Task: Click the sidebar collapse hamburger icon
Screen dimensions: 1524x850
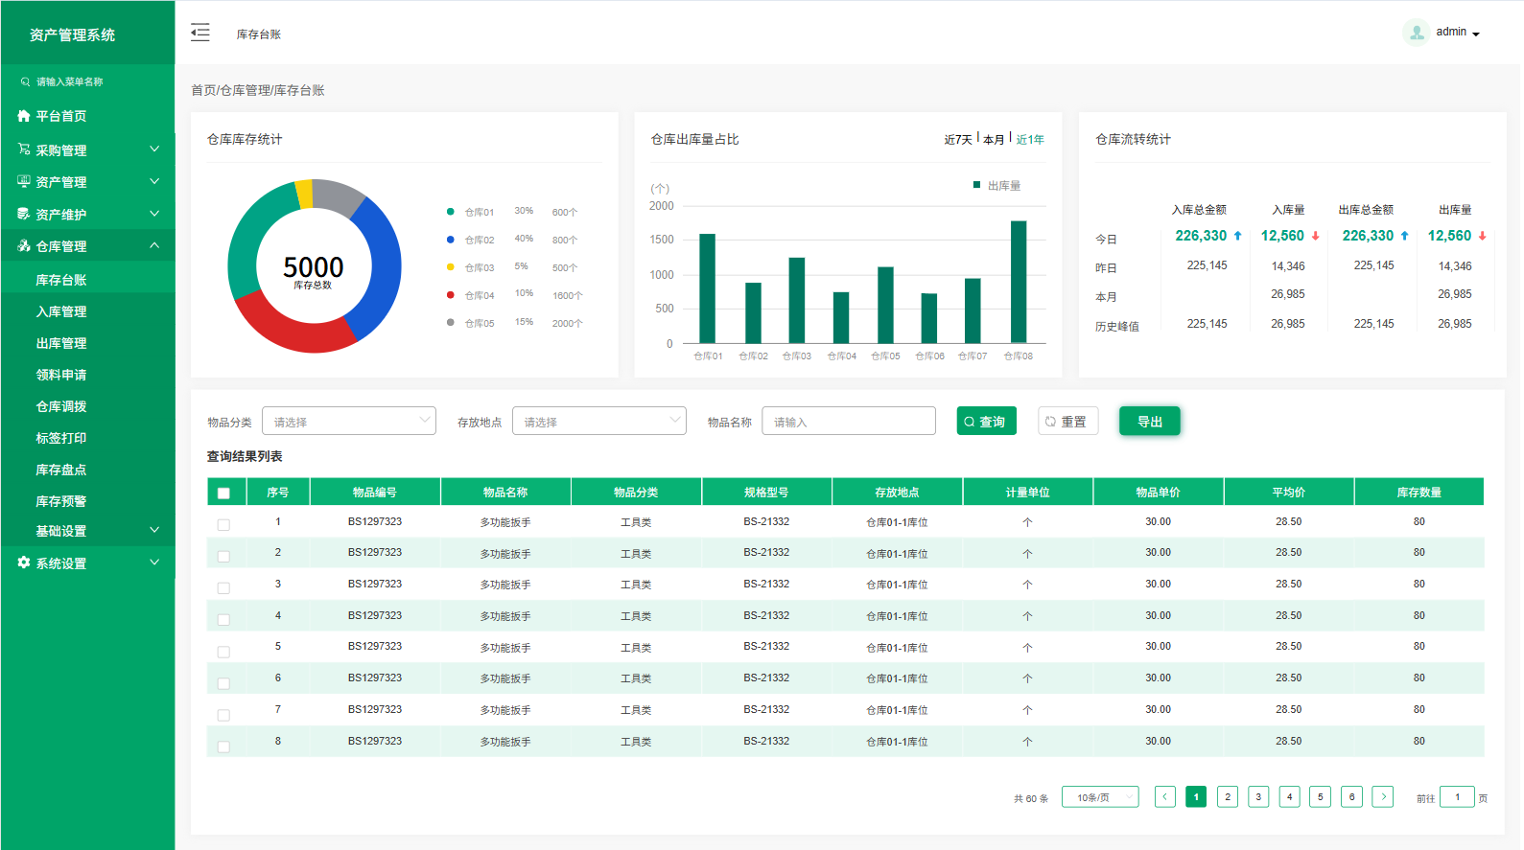Action: click(199, 33)
